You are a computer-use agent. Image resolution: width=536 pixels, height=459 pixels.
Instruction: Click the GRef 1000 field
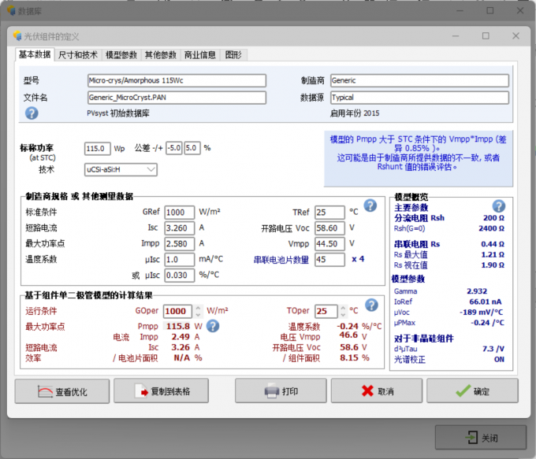click(180, 213)
